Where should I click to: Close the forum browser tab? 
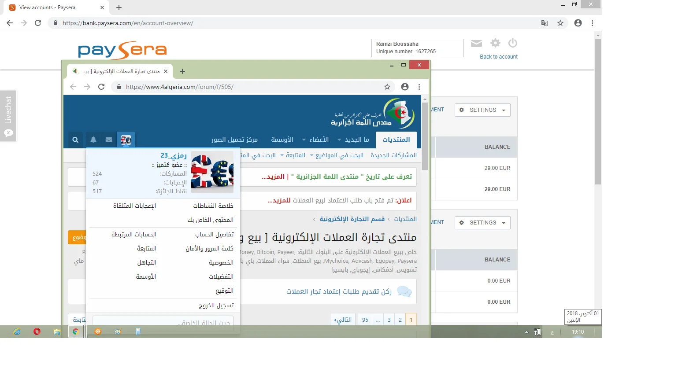[x=166, y=71]
